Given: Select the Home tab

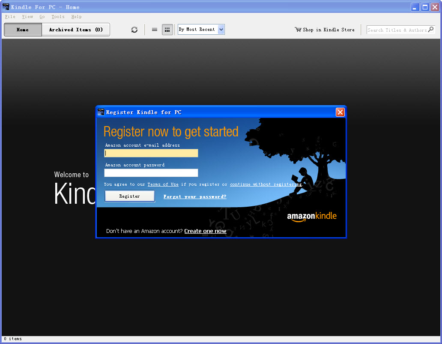Looking at the screenshot, I should pyautogui.click(x=23, y=30).
